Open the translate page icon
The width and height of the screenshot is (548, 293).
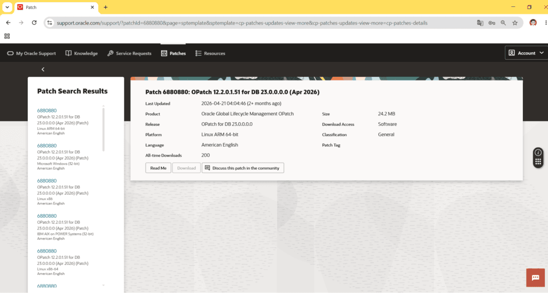480,22
